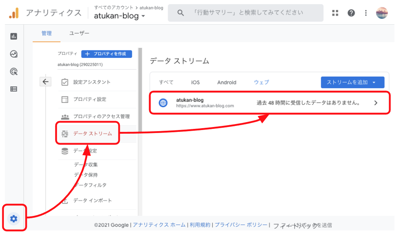Switch to the ユーザー tab
The image size is (404, 235).
[80, 33]
